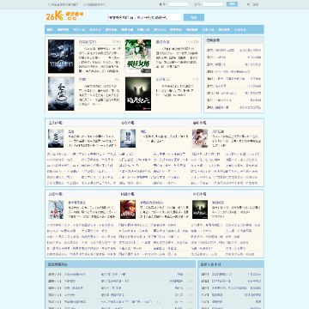
Task: Open the green-titled girl book cover
Action: click(138, 57)
